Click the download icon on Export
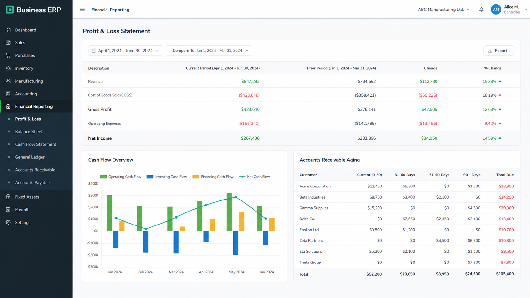This screenshot has height=298, width=530. [x=490, y=51]
